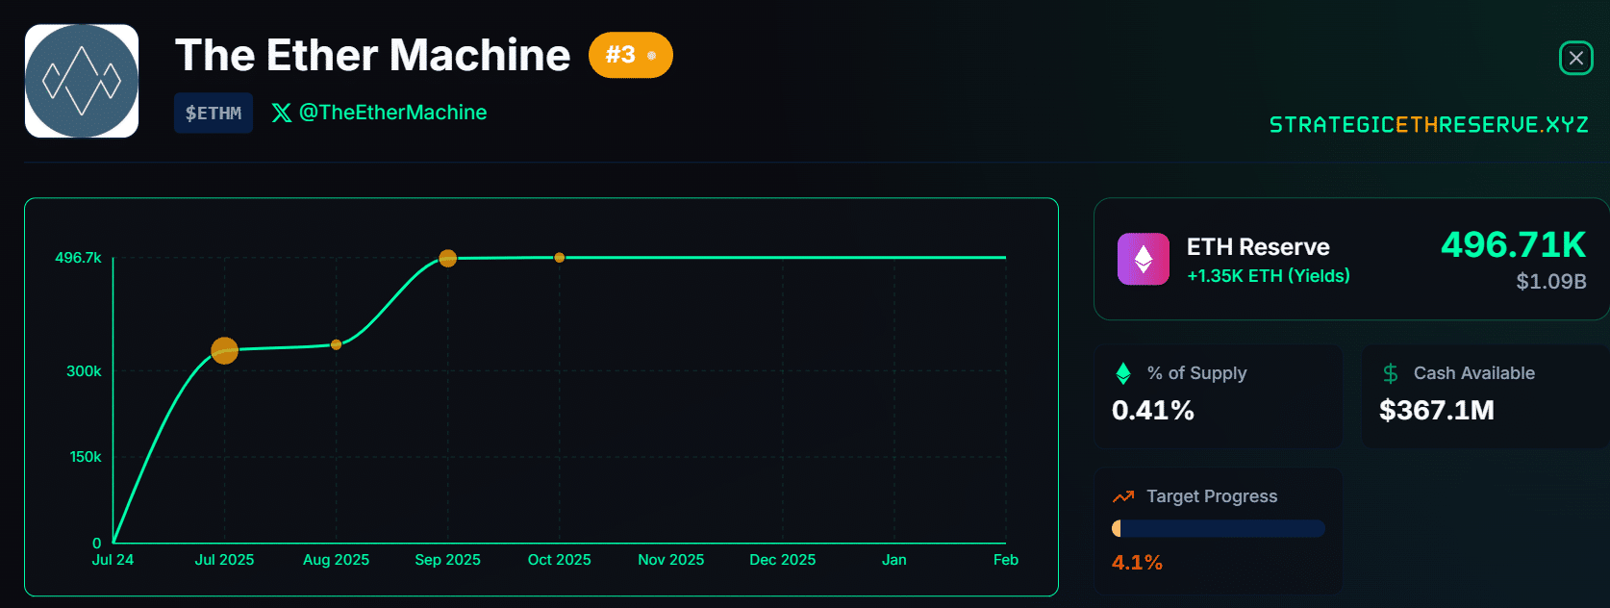
Task: Click the Target Progress trend arrow icon
Action: pyautogui.click(x=1122, y=496)
